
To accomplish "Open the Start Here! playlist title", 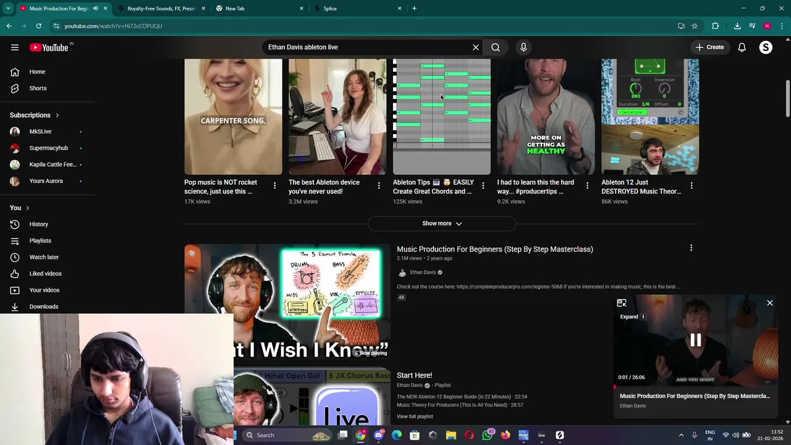I will (x=414, y=375).
